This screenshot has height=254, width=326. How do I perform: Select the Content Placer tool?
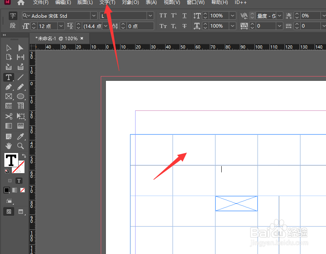[x=21, y=67]
